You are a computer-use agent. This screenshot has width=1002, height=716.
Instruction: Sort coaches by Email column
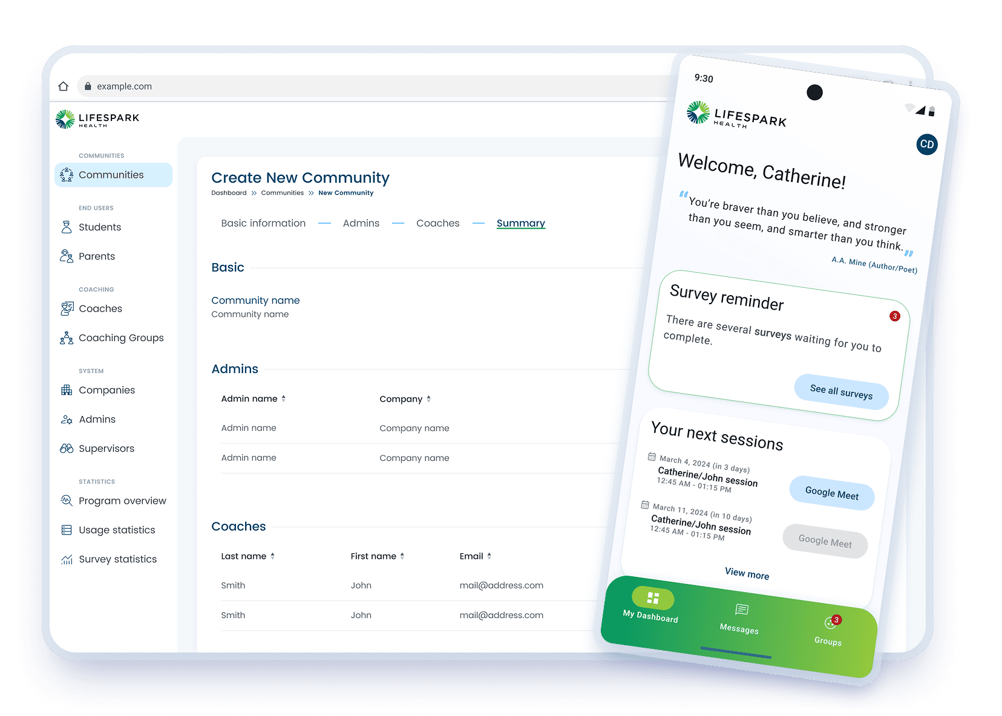(489, 556)
